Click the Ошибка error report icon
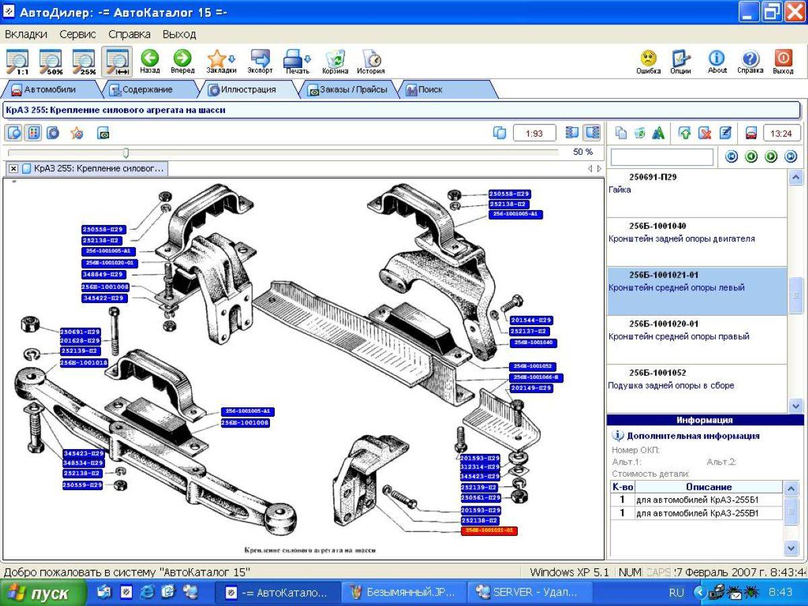Viewport: 808px width, 606px height. tap(648, 61)
